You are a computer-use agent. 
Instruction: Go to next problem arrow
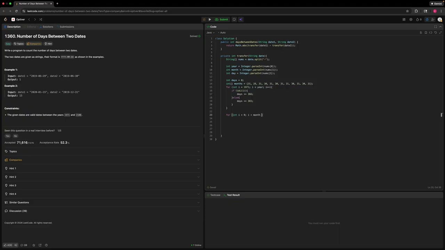point(35,19)
